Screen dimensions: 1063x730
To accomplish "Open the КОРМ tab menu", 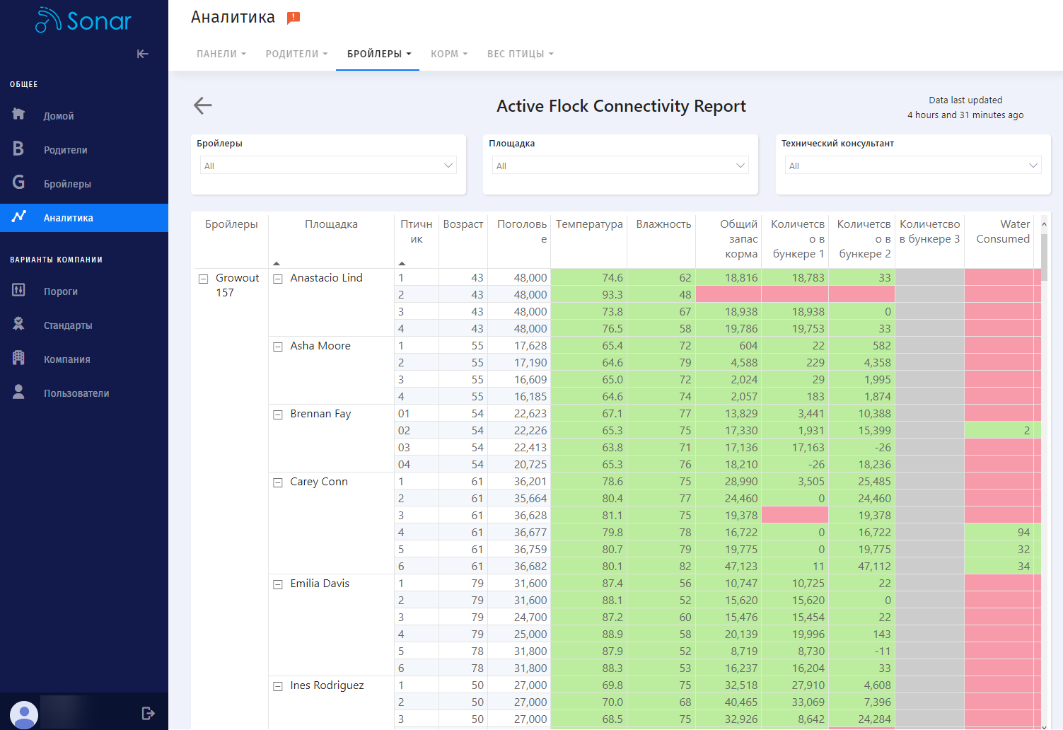I will (449, 54).
